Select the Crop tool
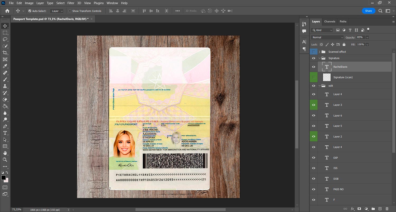 pyautogui.click(x=5, y=53)
